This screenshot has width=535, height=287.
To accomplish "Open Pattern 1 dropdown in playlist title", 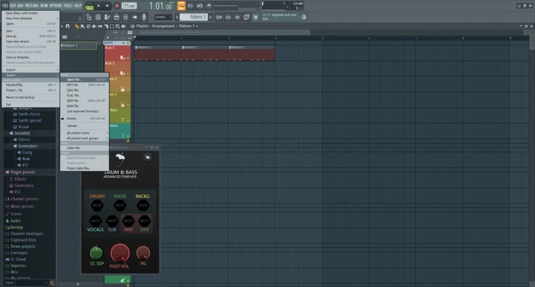I will pyautogui.click(x=188, y=26).
